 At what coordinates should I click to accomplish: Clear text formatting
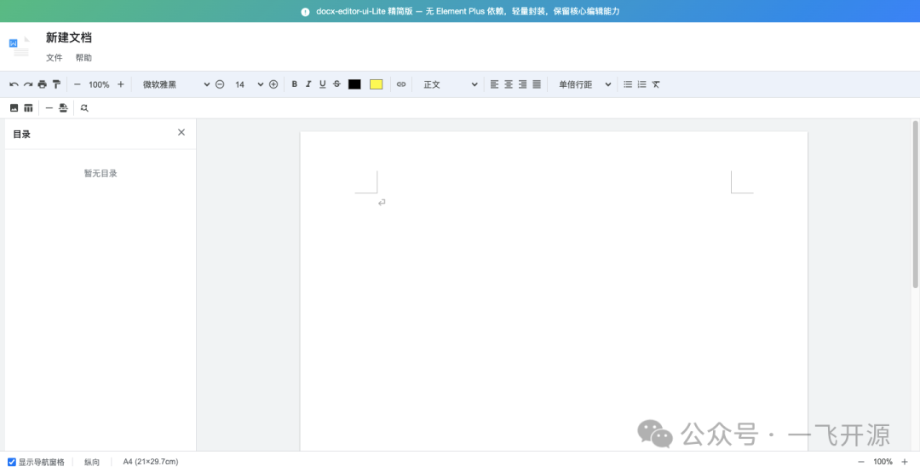pyautogui.click(x=656, y=84)
